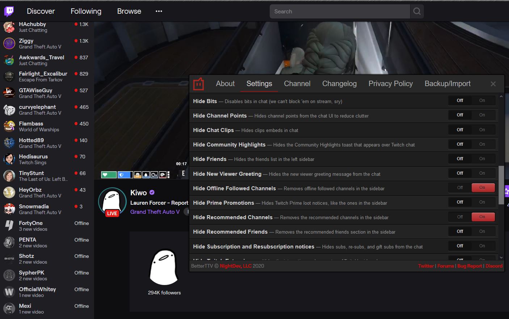Open Awkwards_Travel channel avatar
Image resolution: width=509 pixels, height=319 pixels.
tap(9, 60)
